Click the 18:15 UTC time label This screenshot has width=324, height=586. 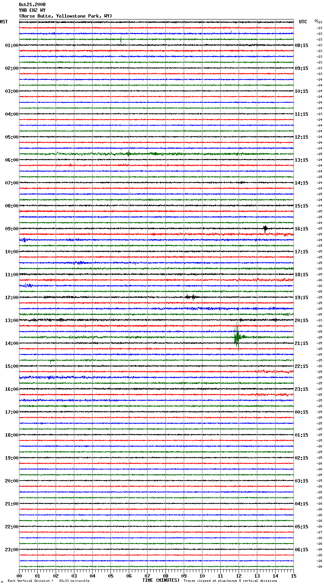pos(302,275)
